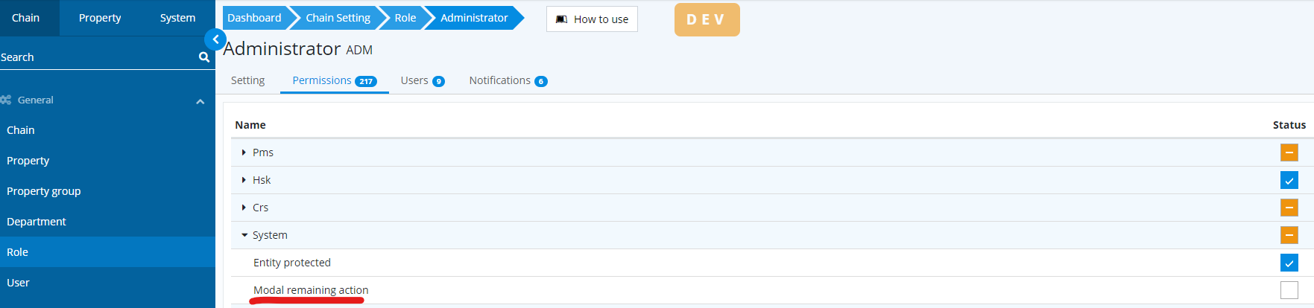Click the Permissions count badge 217
This screenshot has height=308, width=1314.
[365, 82]
